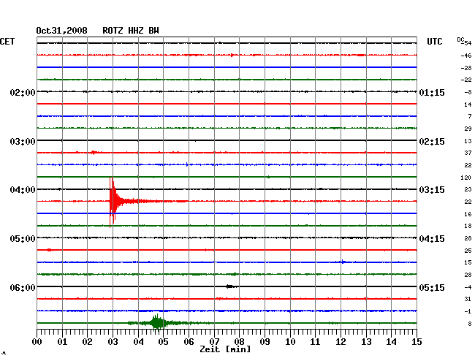Select the 10 minute tick label

(x=290, y=342)
